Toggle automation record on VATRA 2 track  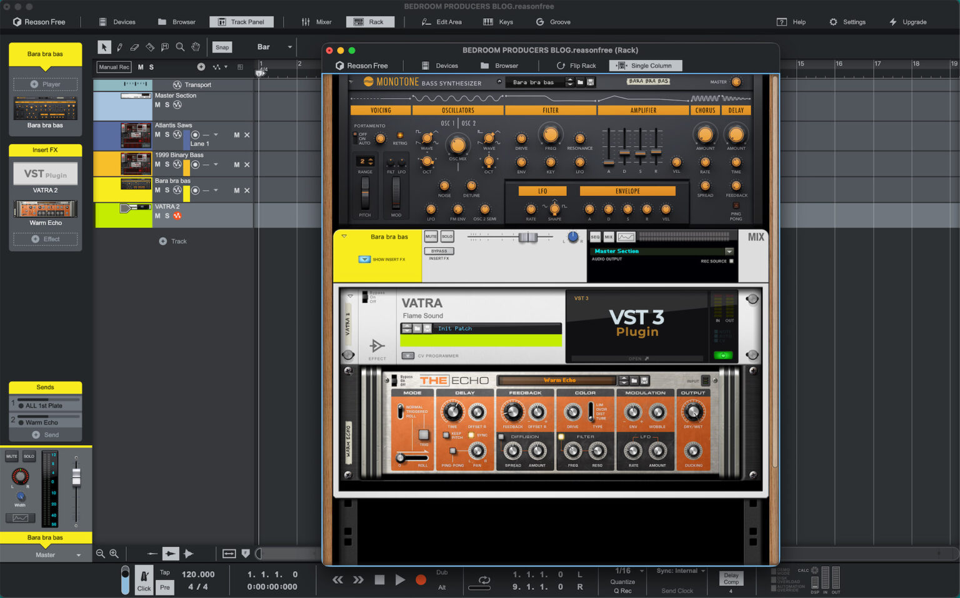pyautogui.click(x=177, y=216)
